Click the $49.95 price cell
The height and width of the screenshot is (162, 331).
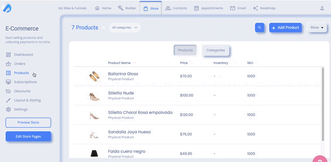186,153
